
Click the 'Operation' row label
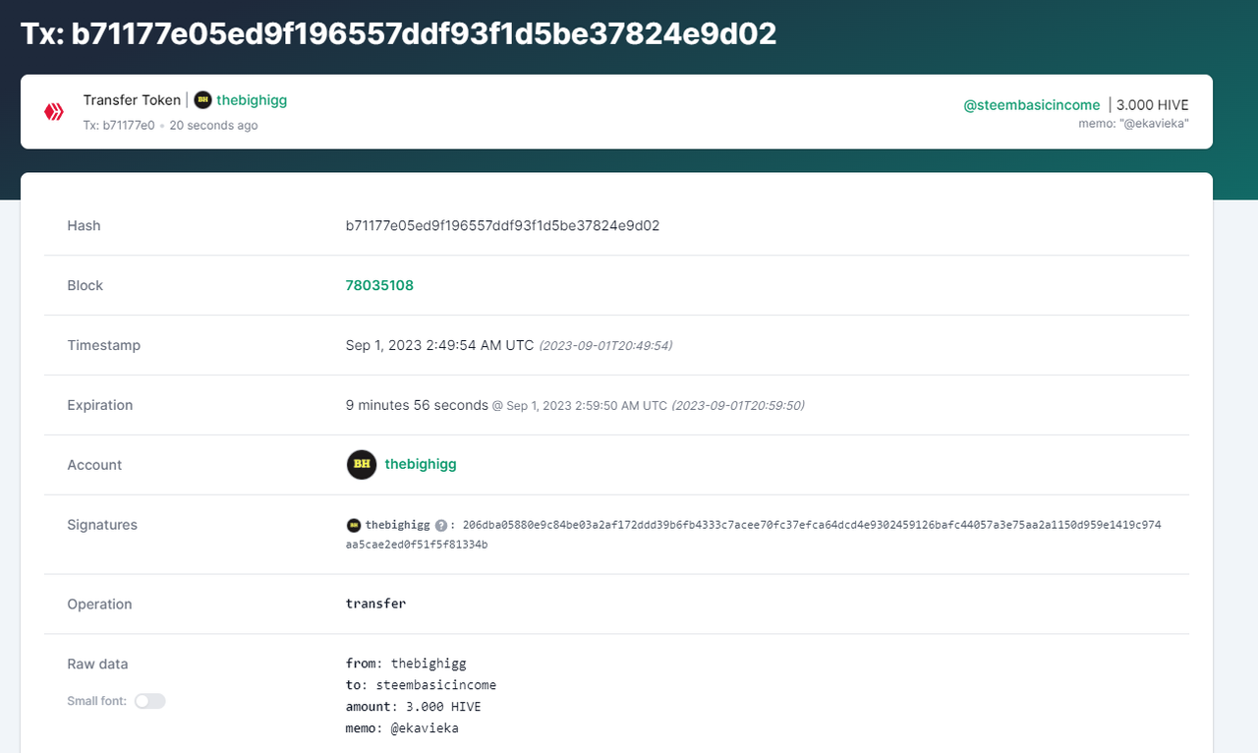point(99,604)
